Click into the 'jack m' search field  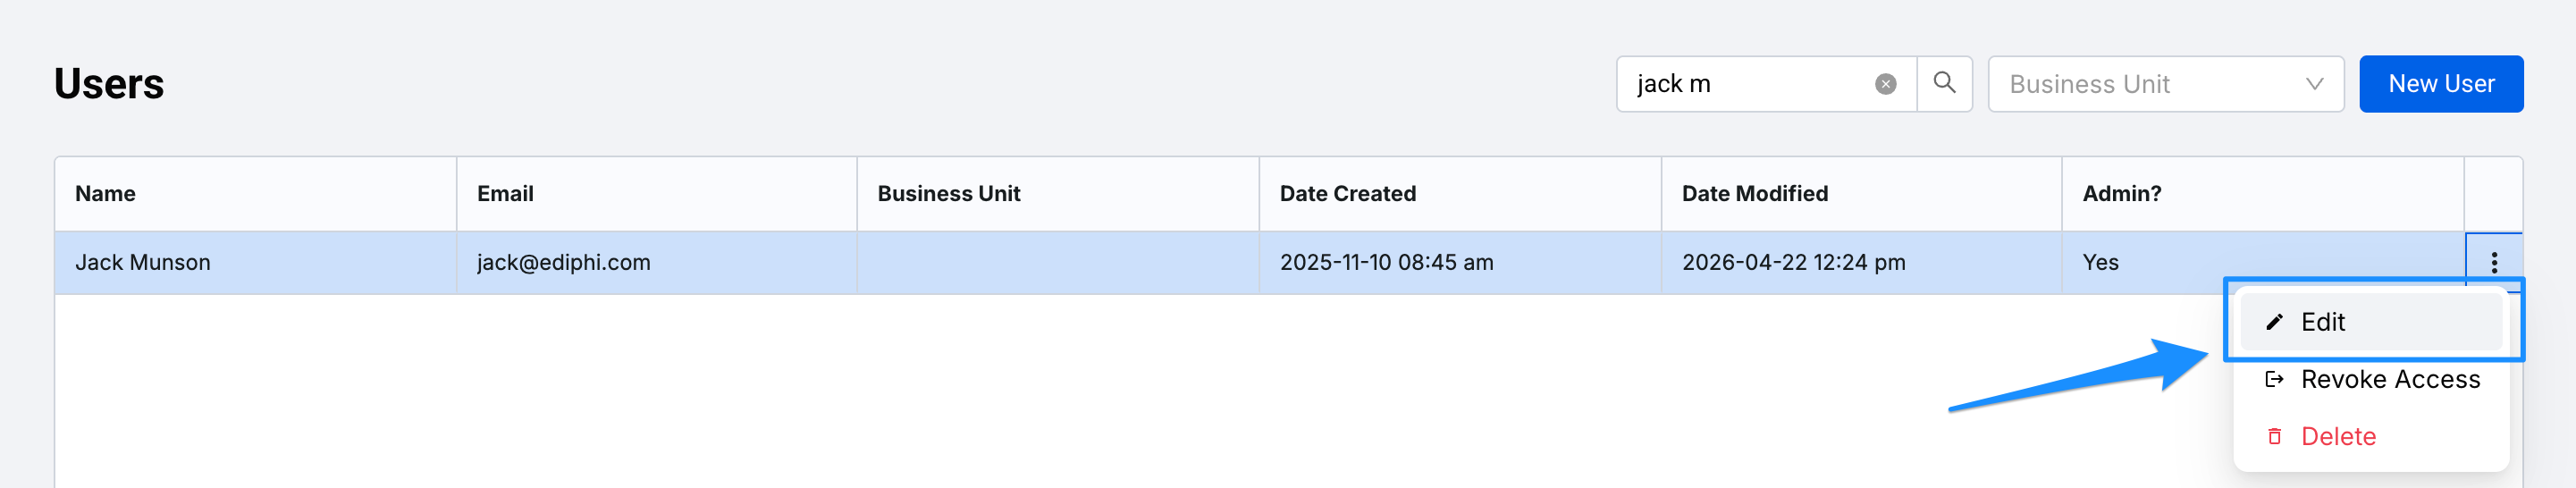[x=1745, y=84]
